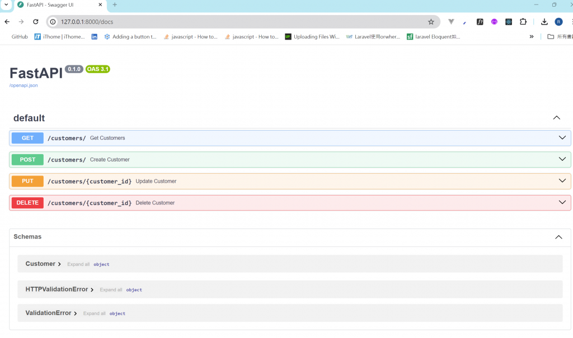Click 'Expand all' next to ValidationError
573x338 pixels.
[94, 313]
